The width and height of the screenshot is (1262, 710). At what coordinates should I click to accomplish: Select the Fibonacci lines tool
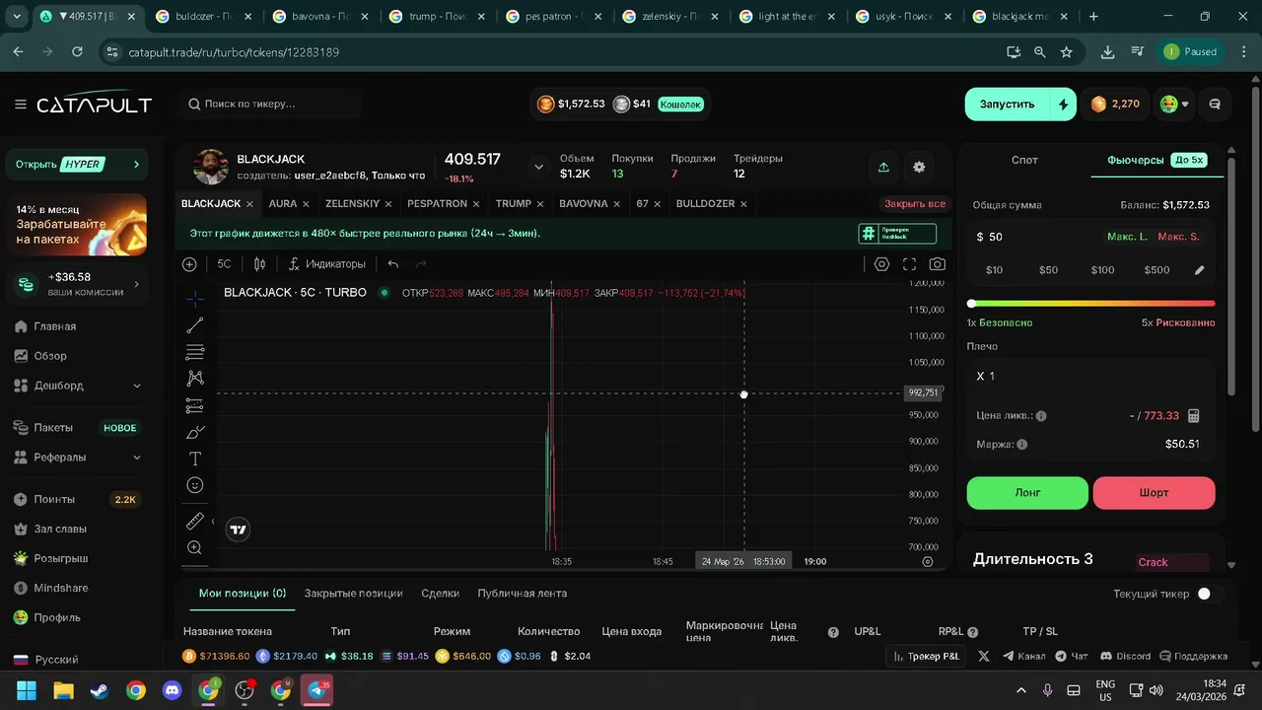(195, 352)
